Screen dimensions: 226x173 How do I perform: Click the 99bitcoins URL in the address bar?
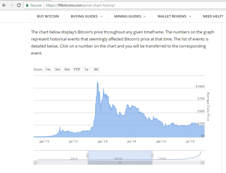click(x=80, y=5)
